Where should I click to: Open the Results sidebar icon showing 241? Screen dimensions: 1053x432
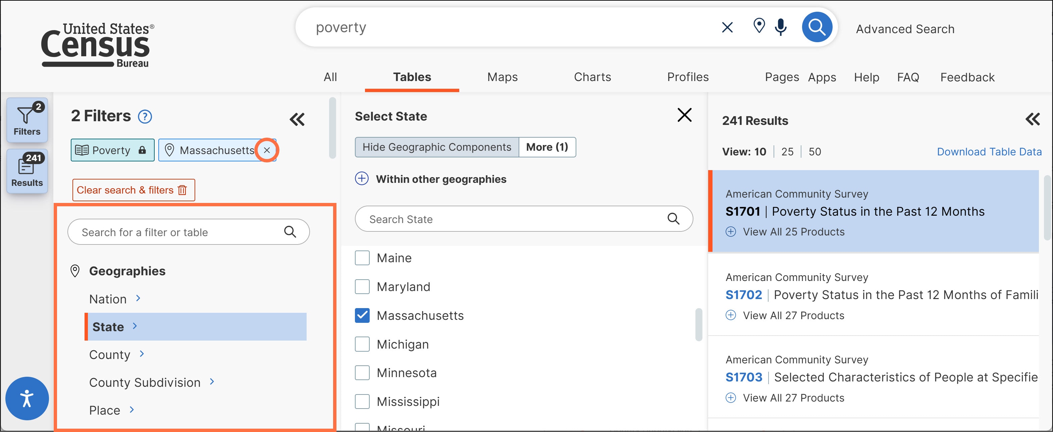click(x=27, y=170)
